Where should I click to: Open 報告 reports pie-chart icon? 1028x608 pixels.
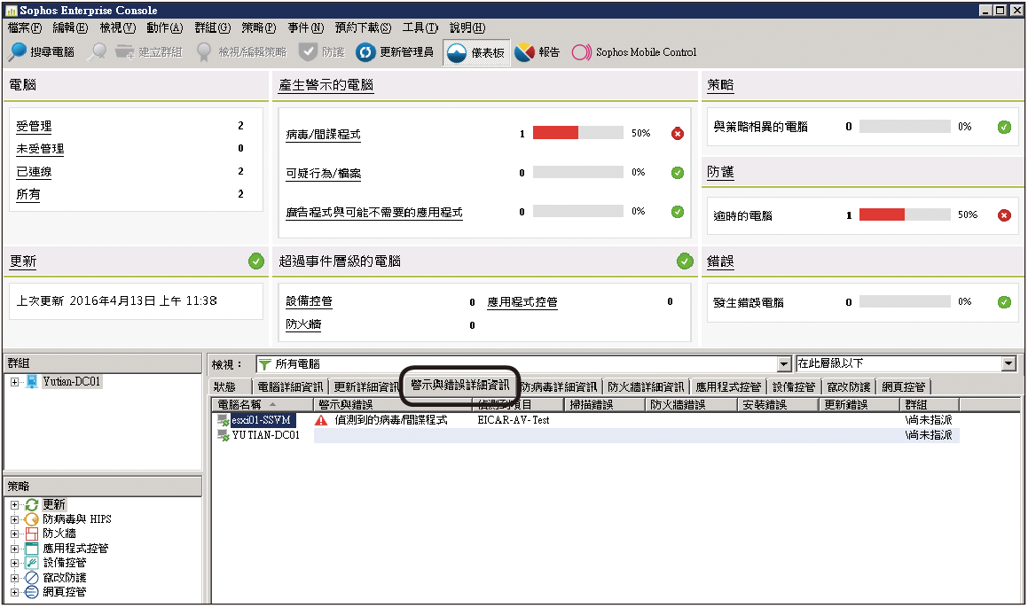click(524, 52)
